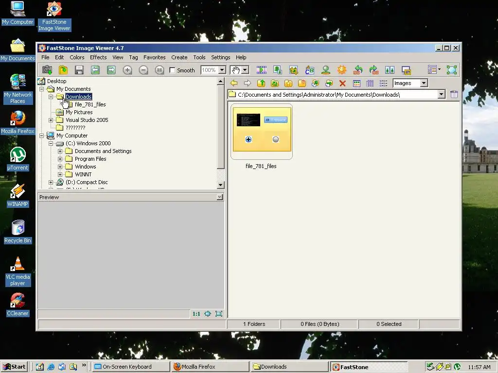The image size is (498, 373).
Task: Click the Zoom Out magnifier icon
Action: click(143, 70)
